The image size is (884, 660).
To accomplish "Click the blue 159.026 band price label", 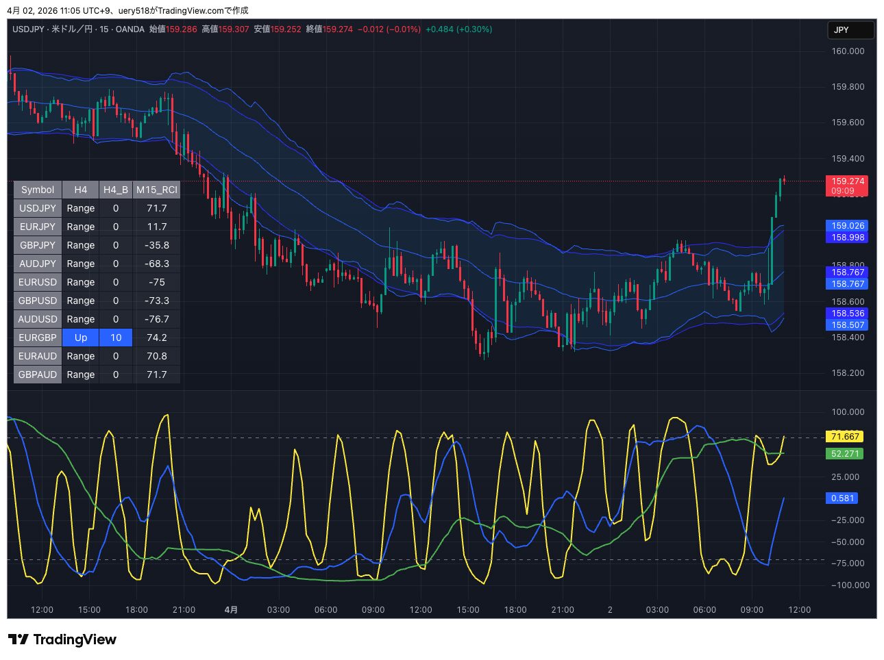I will click(848, 226).
